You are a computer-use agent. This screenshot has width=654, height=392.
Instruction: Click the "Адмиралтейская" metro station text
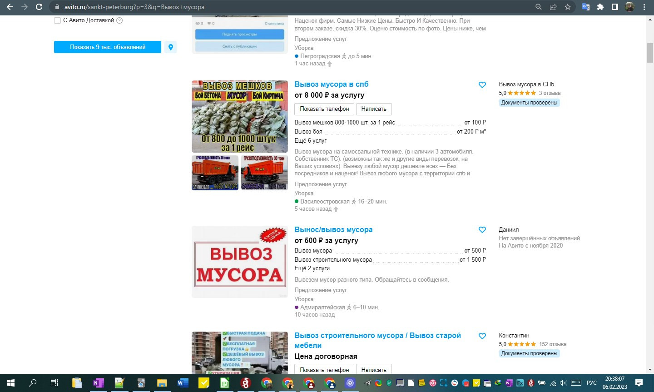322,308
